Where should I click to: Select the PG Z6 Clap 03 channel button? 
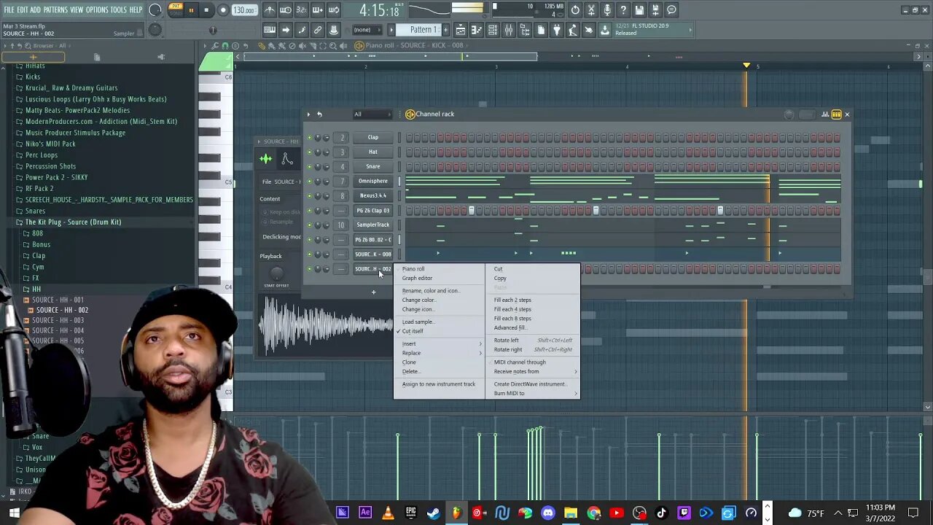(373, 210)
